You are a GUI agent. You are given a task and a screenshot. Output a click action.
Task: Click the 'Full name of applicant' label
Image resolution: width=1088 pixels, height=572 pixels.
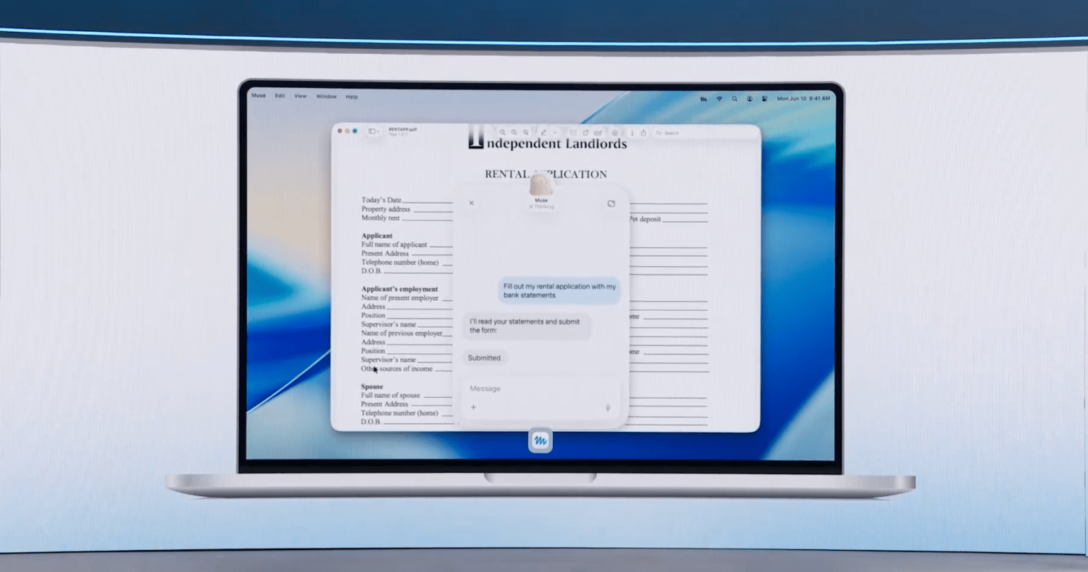tap(394, 245)
